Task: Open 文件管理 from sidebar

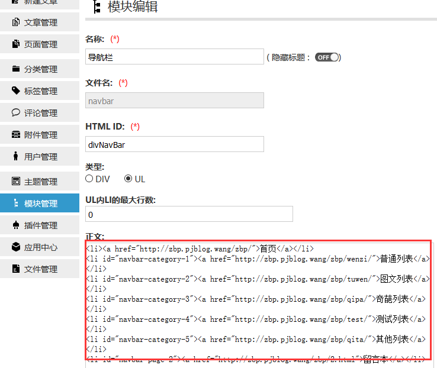Action: point(40,269)
